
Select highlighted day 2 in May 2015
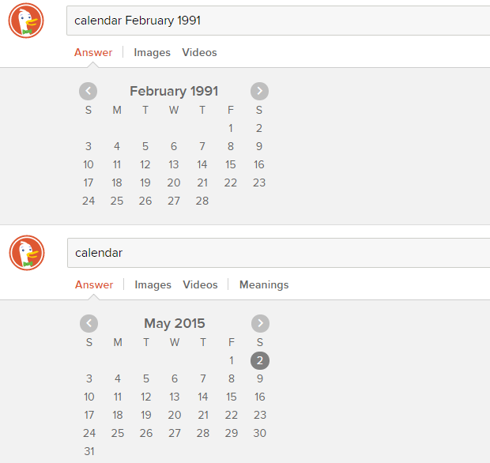tap(260, 360)
